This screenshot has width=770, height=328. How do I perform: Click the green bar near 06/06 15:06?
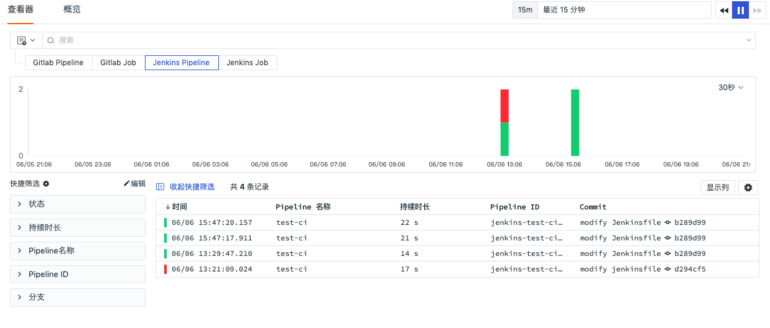[575, 122]
